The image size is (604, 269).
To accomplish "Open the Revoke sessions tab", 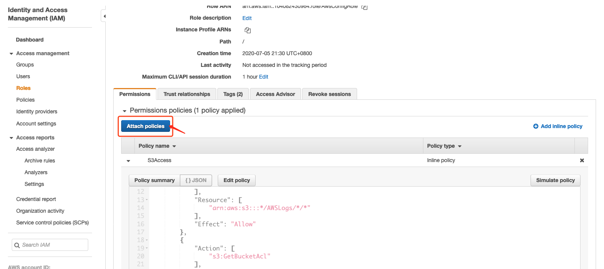I will tap(329, 94).
